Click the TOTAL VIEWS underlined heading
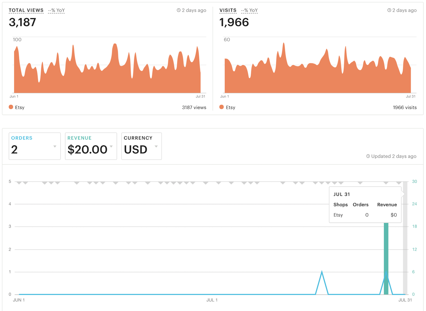This screenshot has height=311, width=426. (26, 10)
